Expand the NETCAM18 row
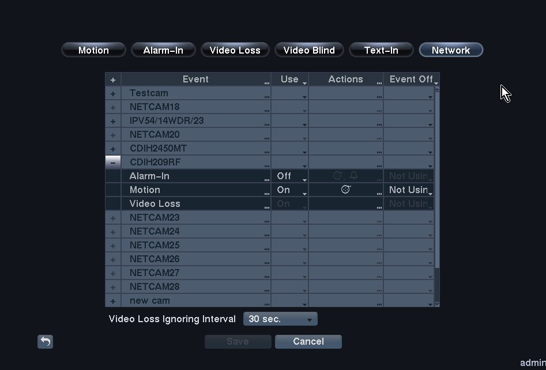The image size is (546, 370). click(x=113, y=108)
